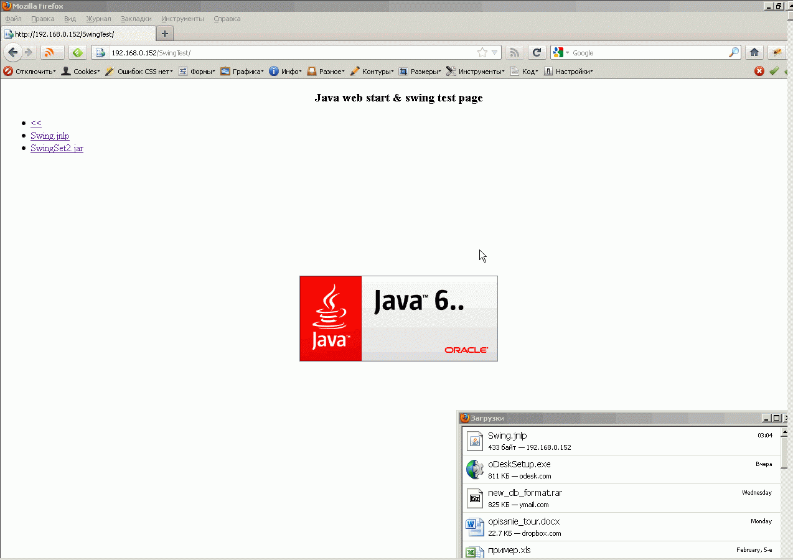The height and width of the screenshot is (560, 793).
Task: Click the Firefox icon in Загрузки title bar
Action: [x=464, y=418]
